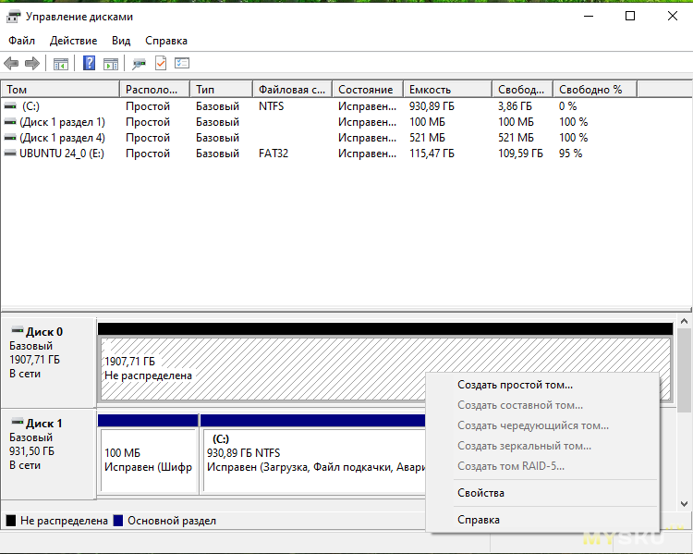Toggle the action pane toolbar icon
Image resolution: width=693 pixels, height=554 pixels.
(x=111, y=63)
